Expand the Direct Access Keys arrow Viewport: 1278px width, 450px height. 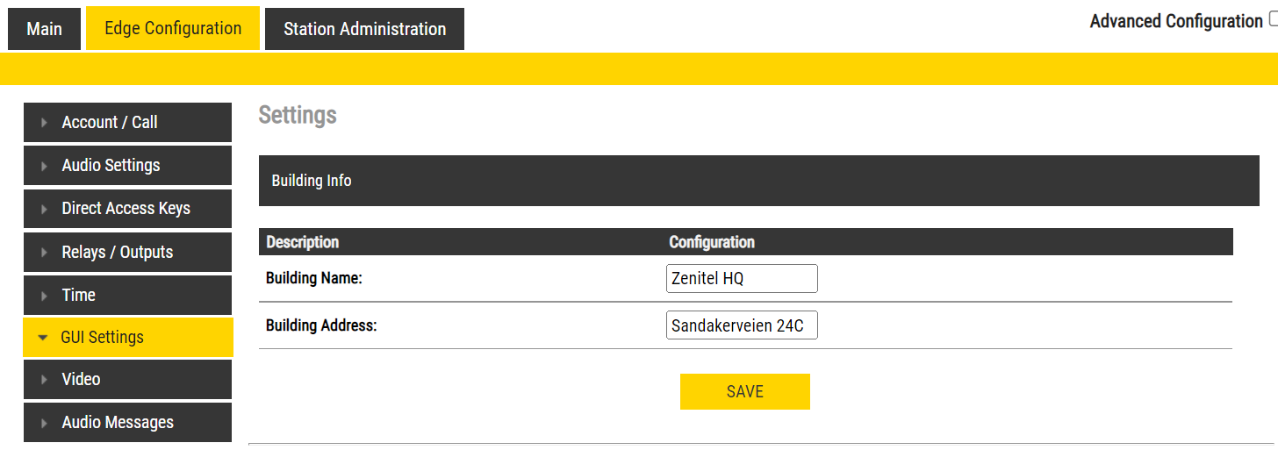(x=45, y=209)
